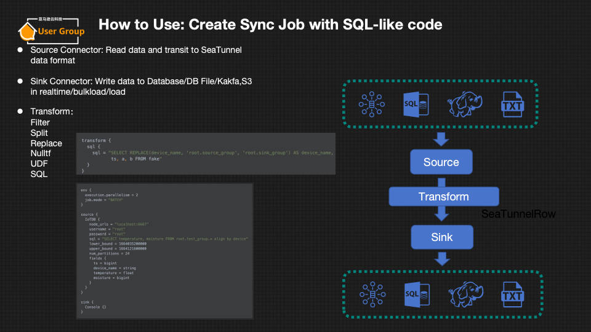Select the top SQL database icon
The width and height of the screenshot is (591, 332).
click(416, 105)
